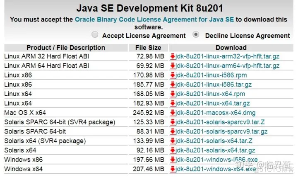Image resolution: width=298 pixels, height=177 pixels.
Task: Click the 245.92 MB file size
Action: [149, 113]
